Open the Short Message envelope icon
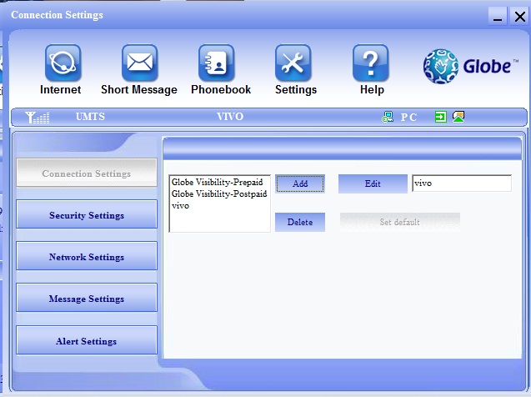Image resolution: width=531 pixels, height=397 pixels. [139, 63]
